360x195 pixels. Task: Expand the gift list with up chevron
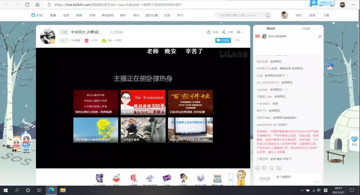(x=231, y=180)
